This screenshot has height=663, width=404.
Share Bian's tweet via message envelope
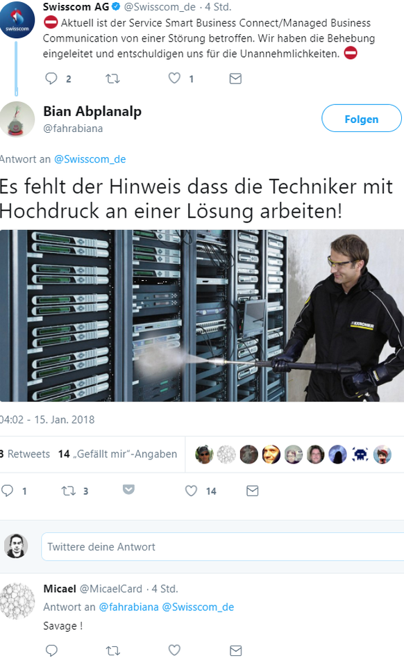point(253,491)
